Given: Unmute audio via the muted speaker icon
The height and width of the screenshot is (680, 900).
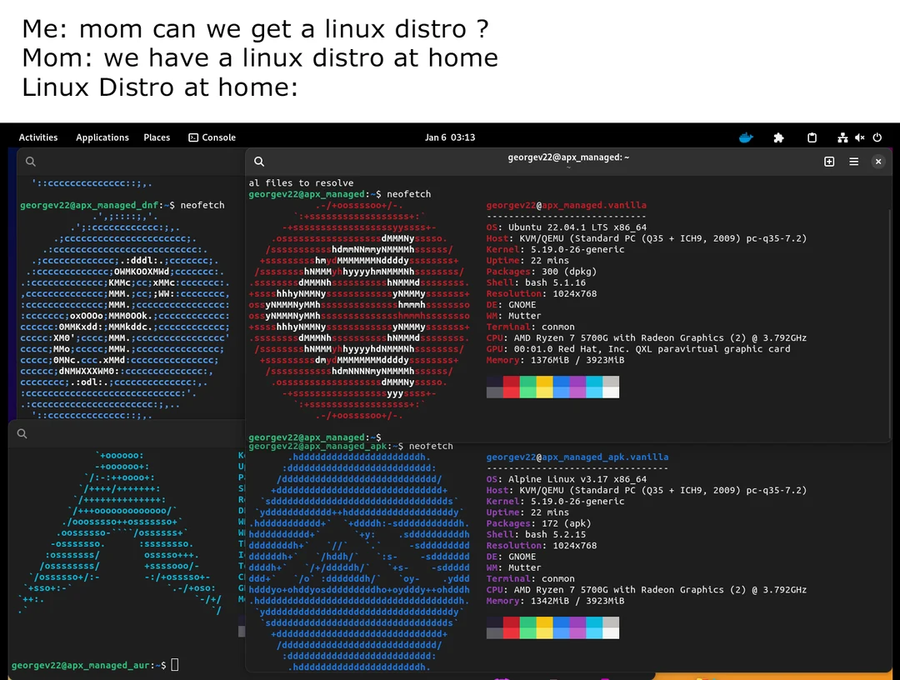Looking at the screenshot, I should tap(860, 137).
